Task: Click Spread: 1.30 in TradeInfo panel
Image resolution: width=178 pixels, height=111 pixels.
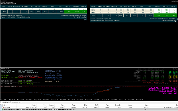Action: coord(5,75)
